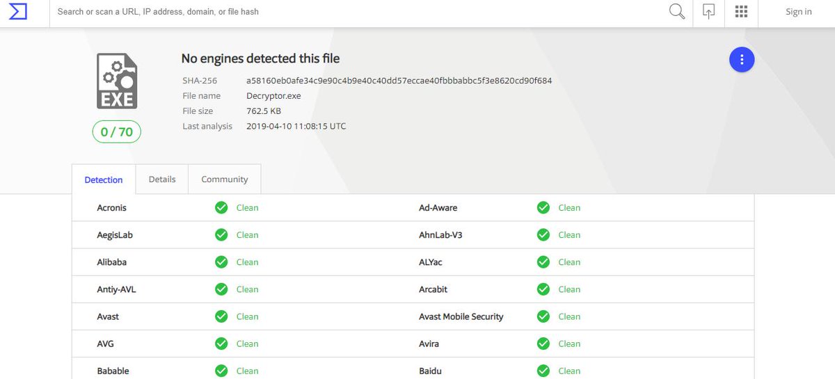Click the green check icon for Alibaba

click(221, 262)
